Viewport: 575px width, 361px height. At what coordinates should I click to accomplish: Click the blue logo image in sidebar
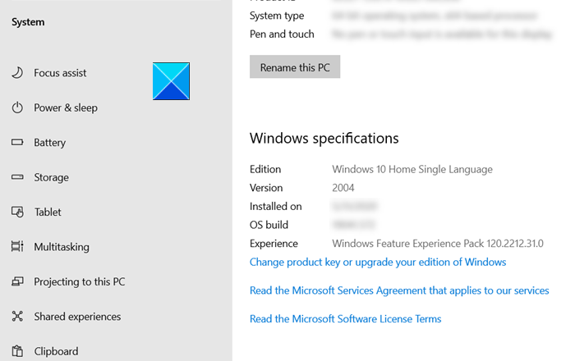(171, 82)
